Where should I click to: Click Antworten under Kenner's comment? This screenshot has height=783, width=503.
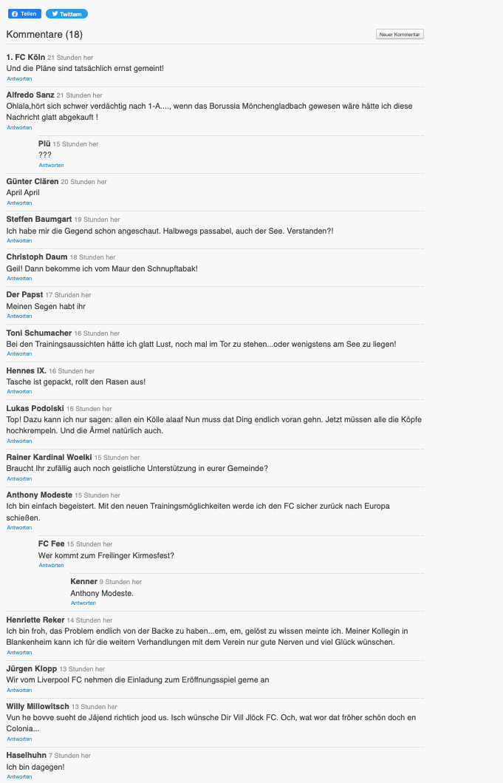coord(83,603)
